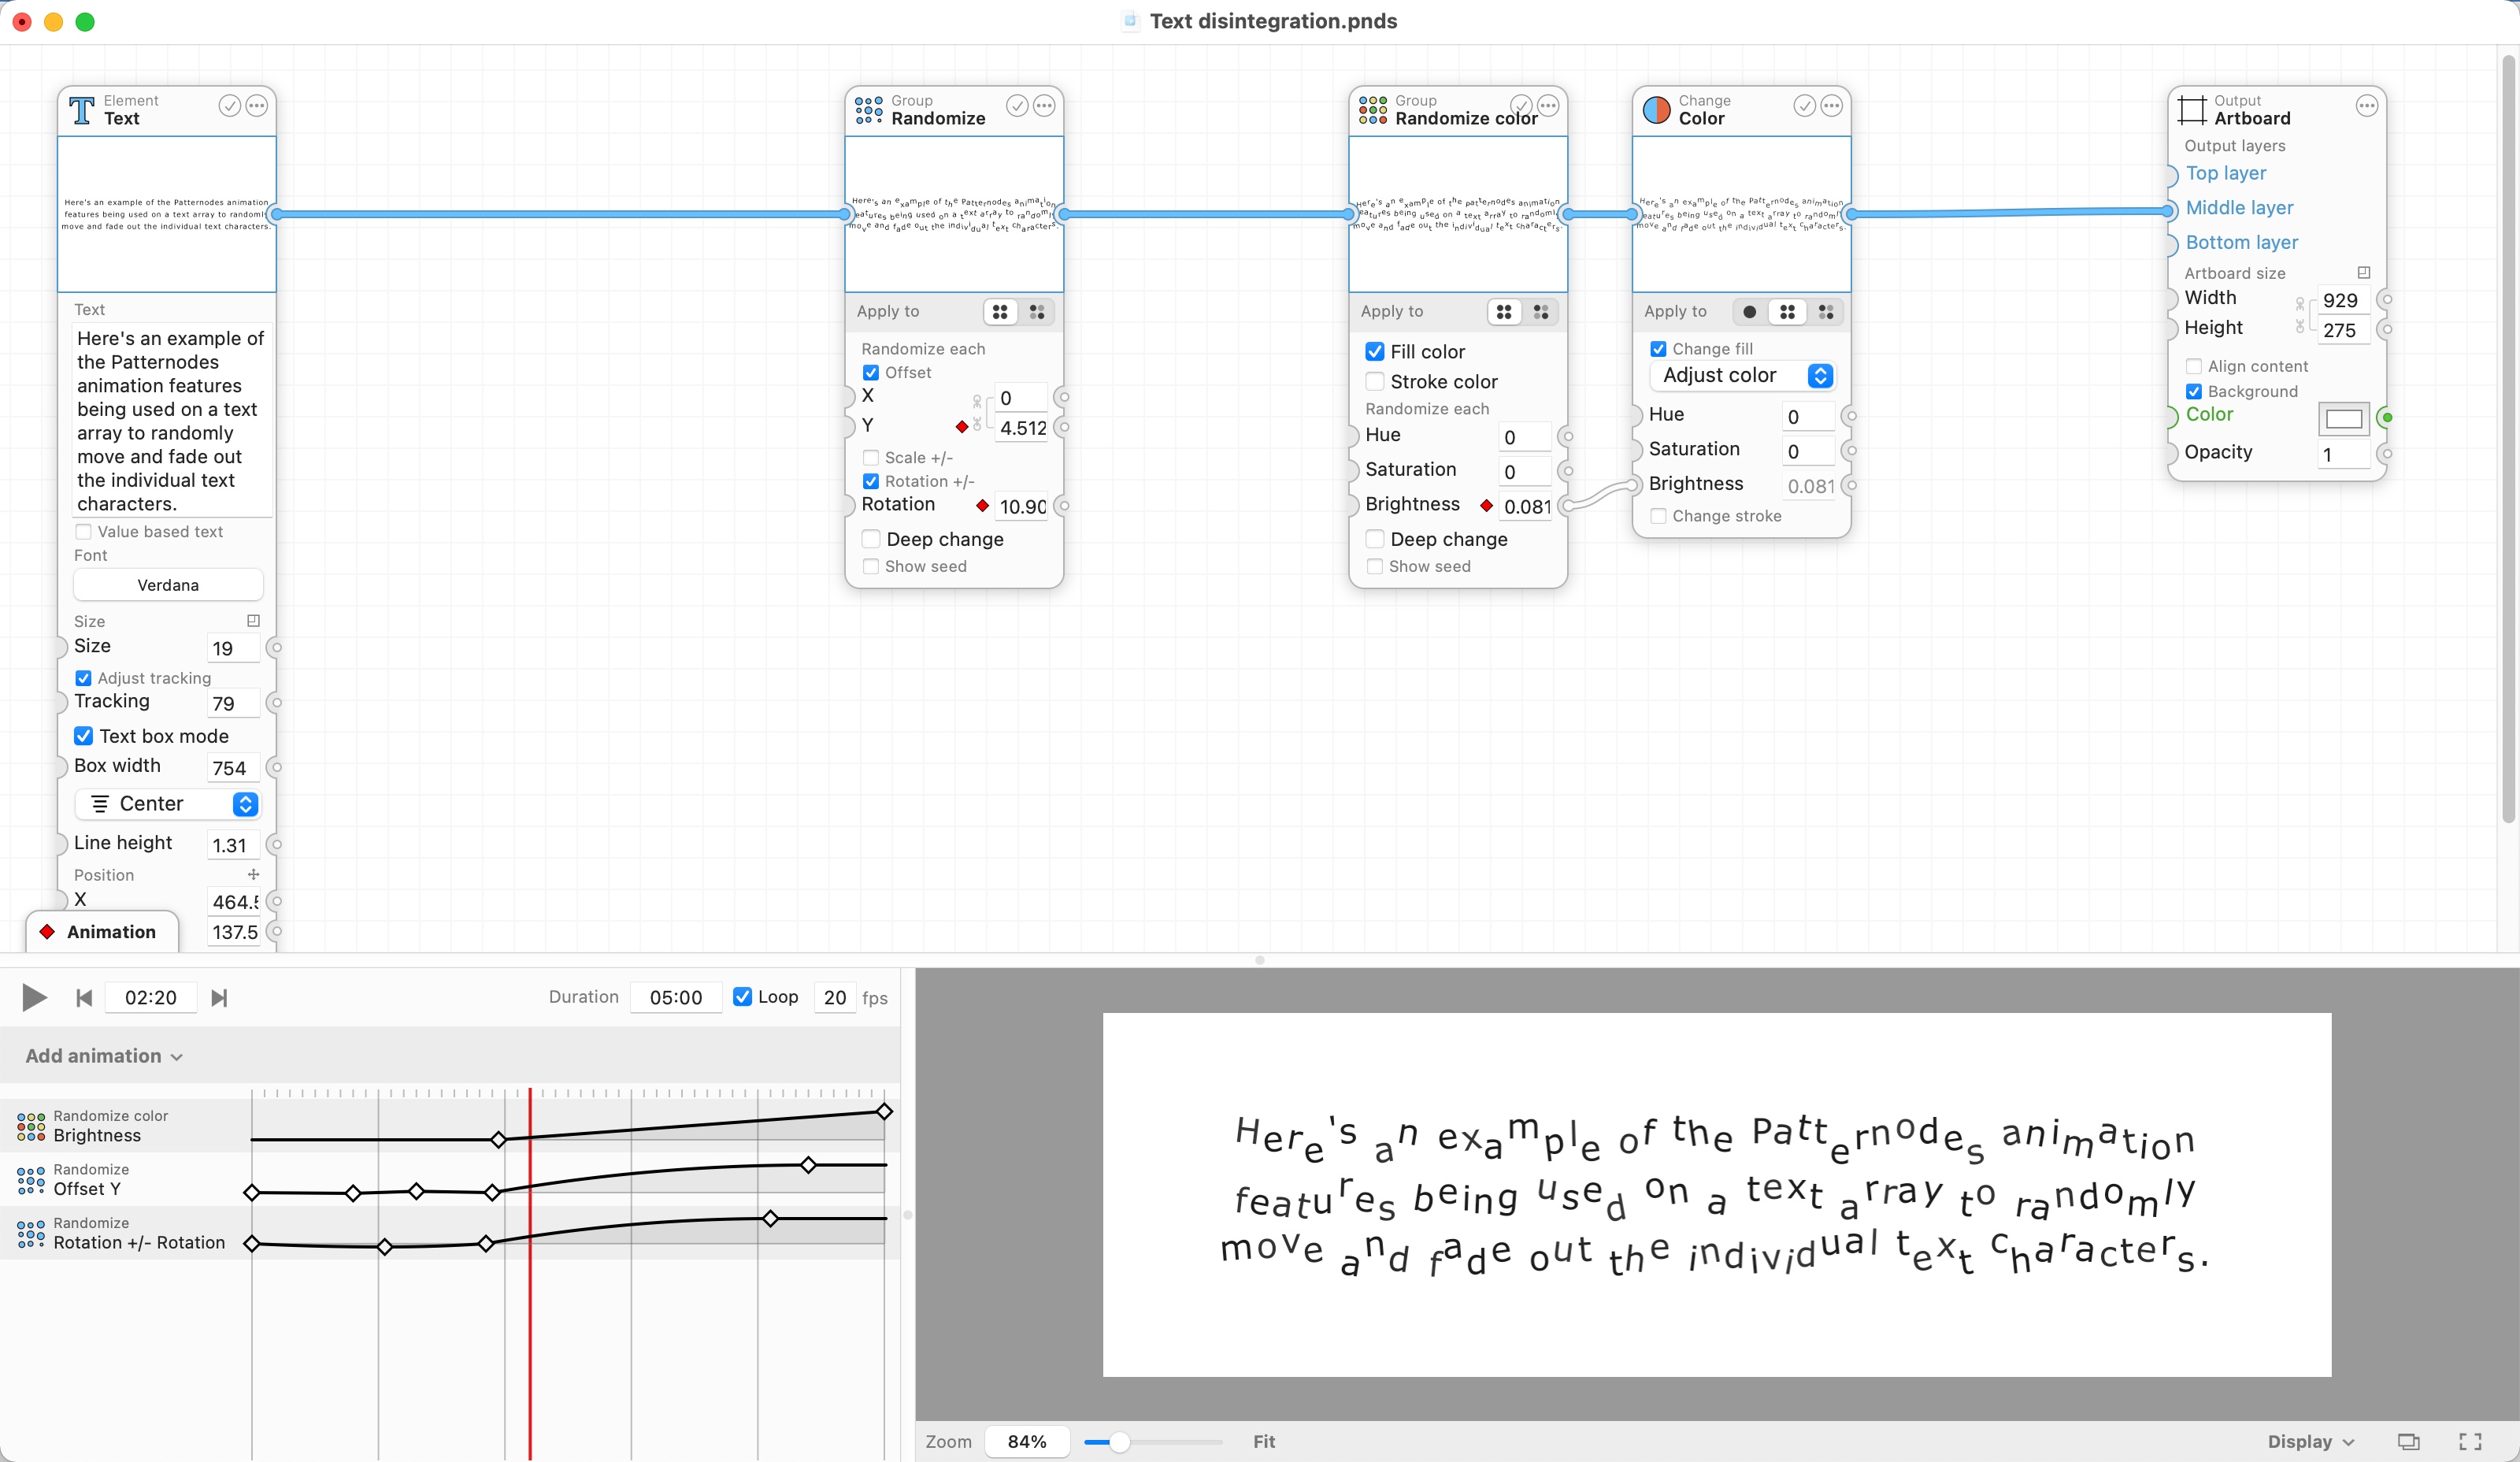The height and width of the screenshot is (1462, 2520).
Task: Uncheck Fill color in Randomize color
Action: [1375, 351]
